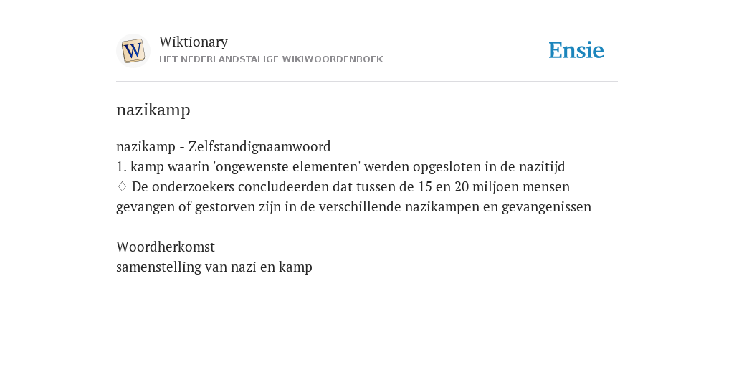Click the word gevangenissen ending the example
Screen dimensions: 734x367
(546, 207)
